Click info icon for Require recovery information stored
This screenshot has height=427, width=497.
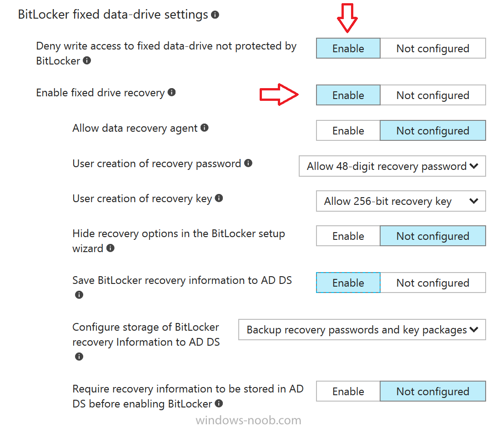pyautogui.click(x=219, y=403)
